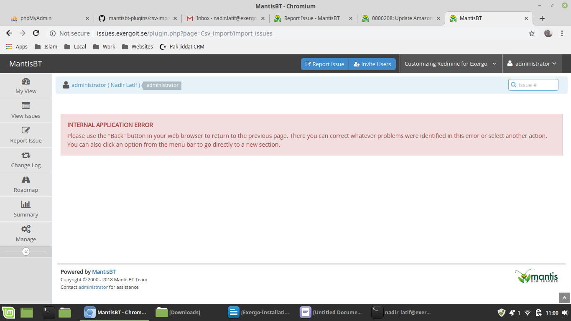Screen dimensions: 571x321
Task: Open the Linux Mint start menu
Action: pyautogui.click(x=8, y=312)
